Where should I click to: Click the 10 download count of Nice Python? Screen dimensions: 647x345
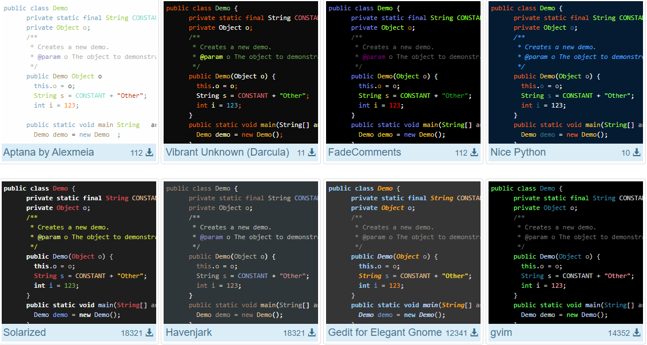coord(625,153)
